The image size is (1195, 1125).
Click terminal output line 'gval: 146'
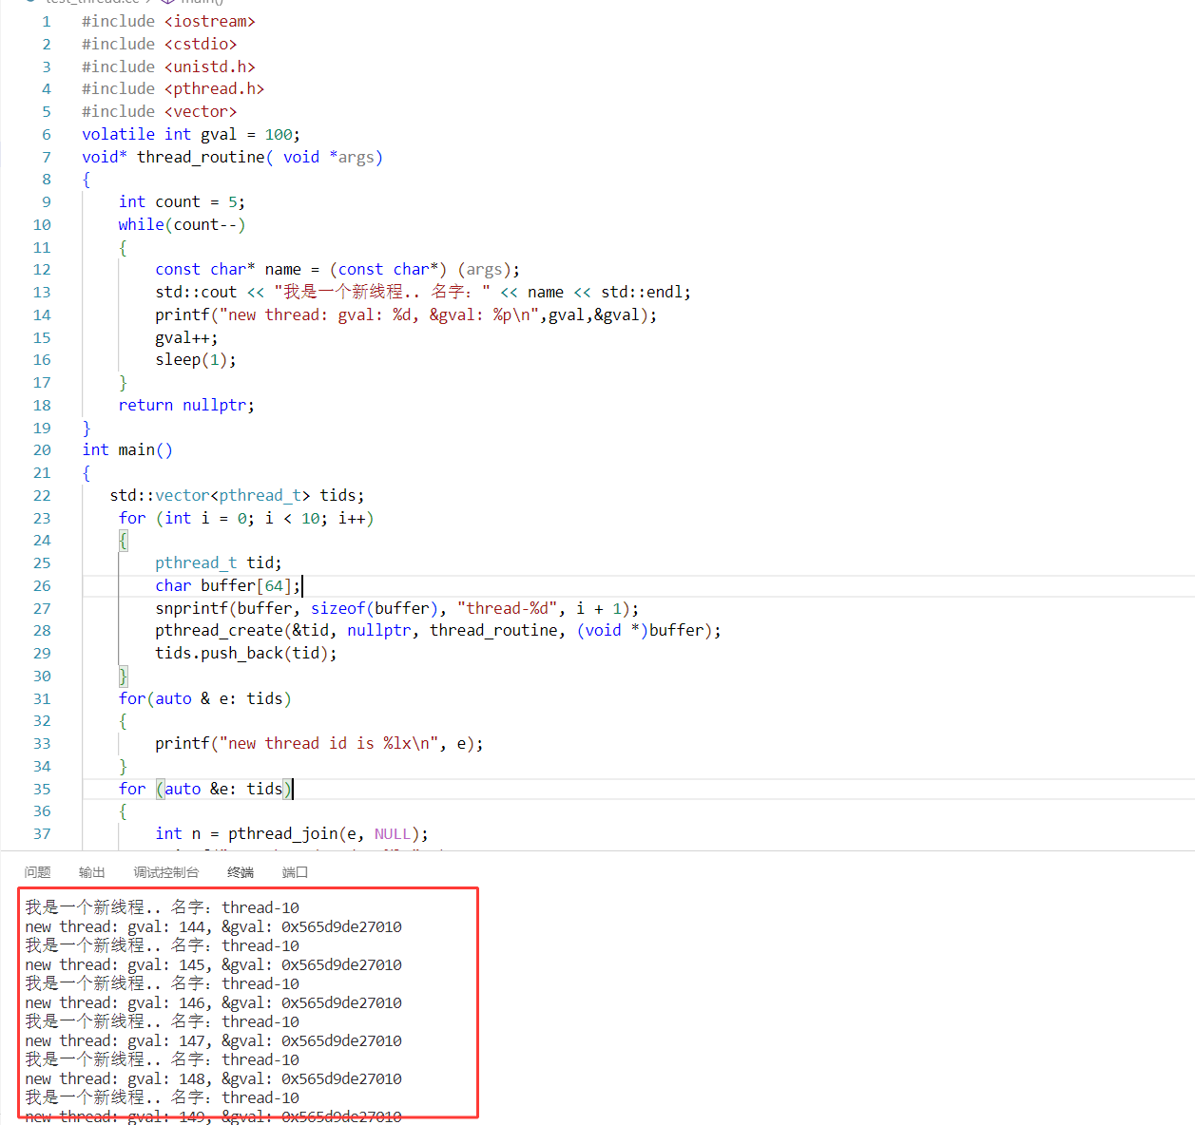pos(213,1002)
